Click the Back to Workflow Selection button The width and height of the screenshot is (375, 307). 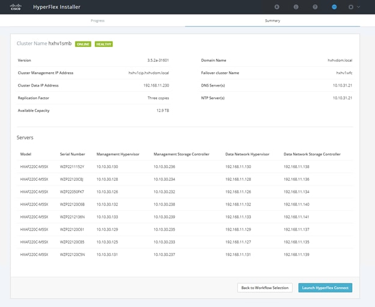(x=265, y=288)
